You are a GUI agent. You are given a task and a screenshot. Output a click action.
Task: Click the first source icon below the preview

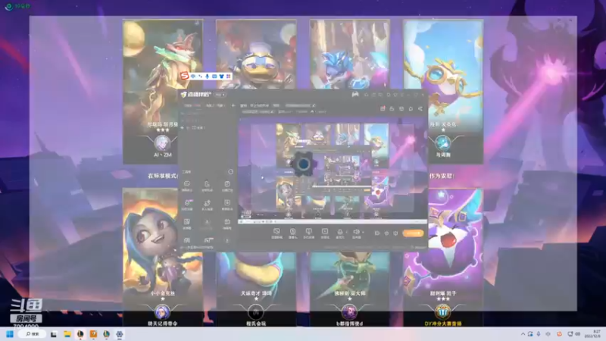(x=276, y=233)
